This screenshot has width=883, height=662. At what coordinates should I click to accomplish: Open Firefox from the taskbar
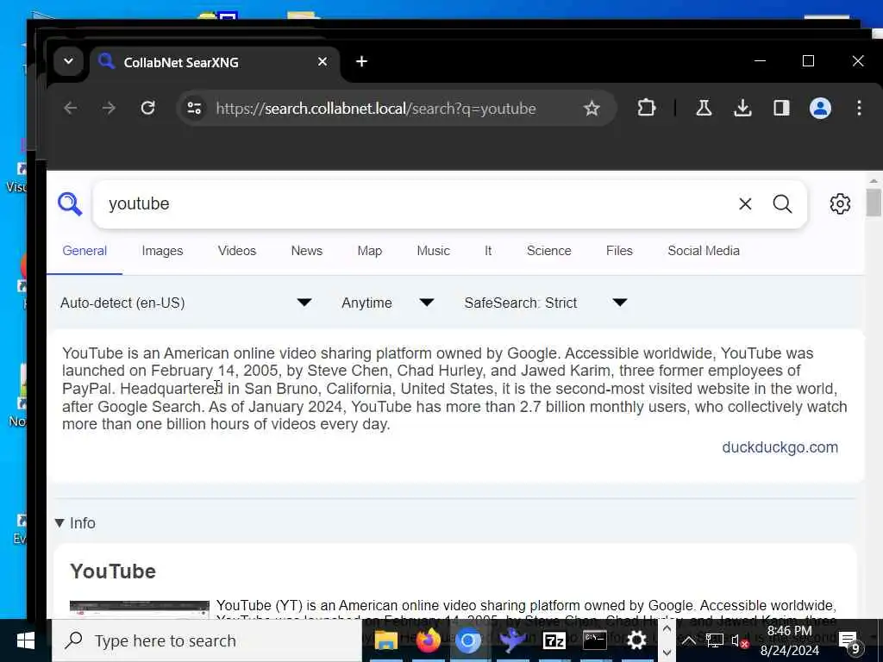coord(428,640)
